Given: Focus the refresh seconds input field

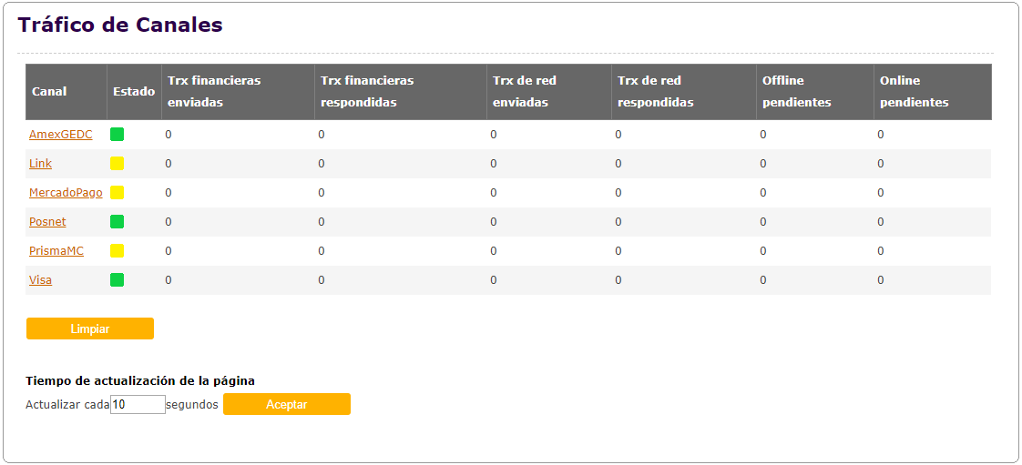Looking at the screenshot, I should click(138, 405).
